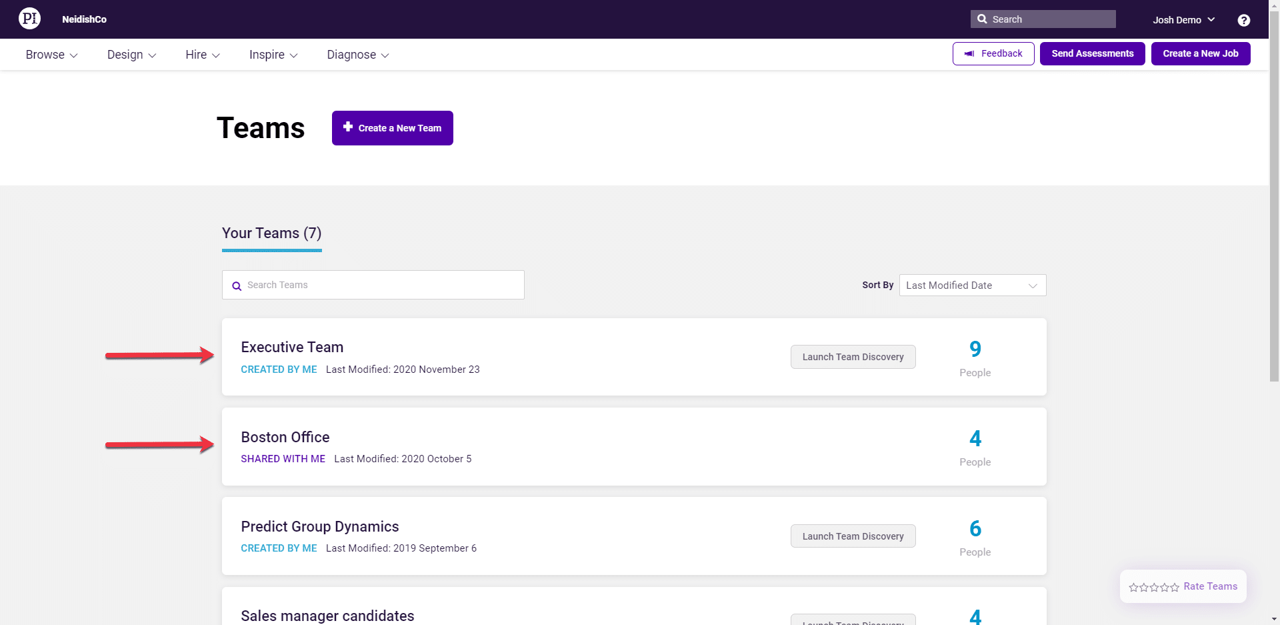The width and height of the screenshot is (1280, 625).
Task: Click the NeidishCo company name
Action: tap(84, 19)
